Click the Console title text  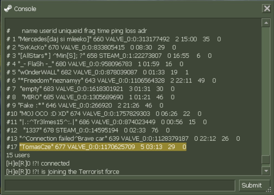[25, 9]
